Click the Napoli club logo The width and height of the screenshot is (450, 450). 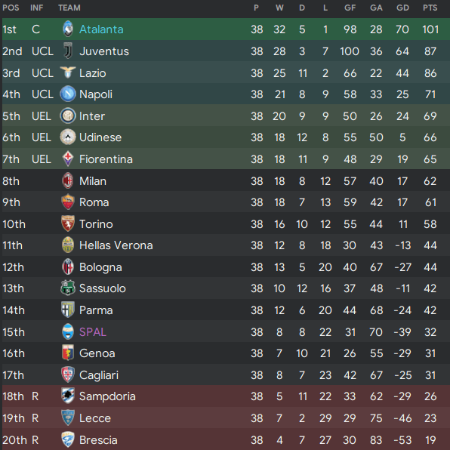click(68, 94)
